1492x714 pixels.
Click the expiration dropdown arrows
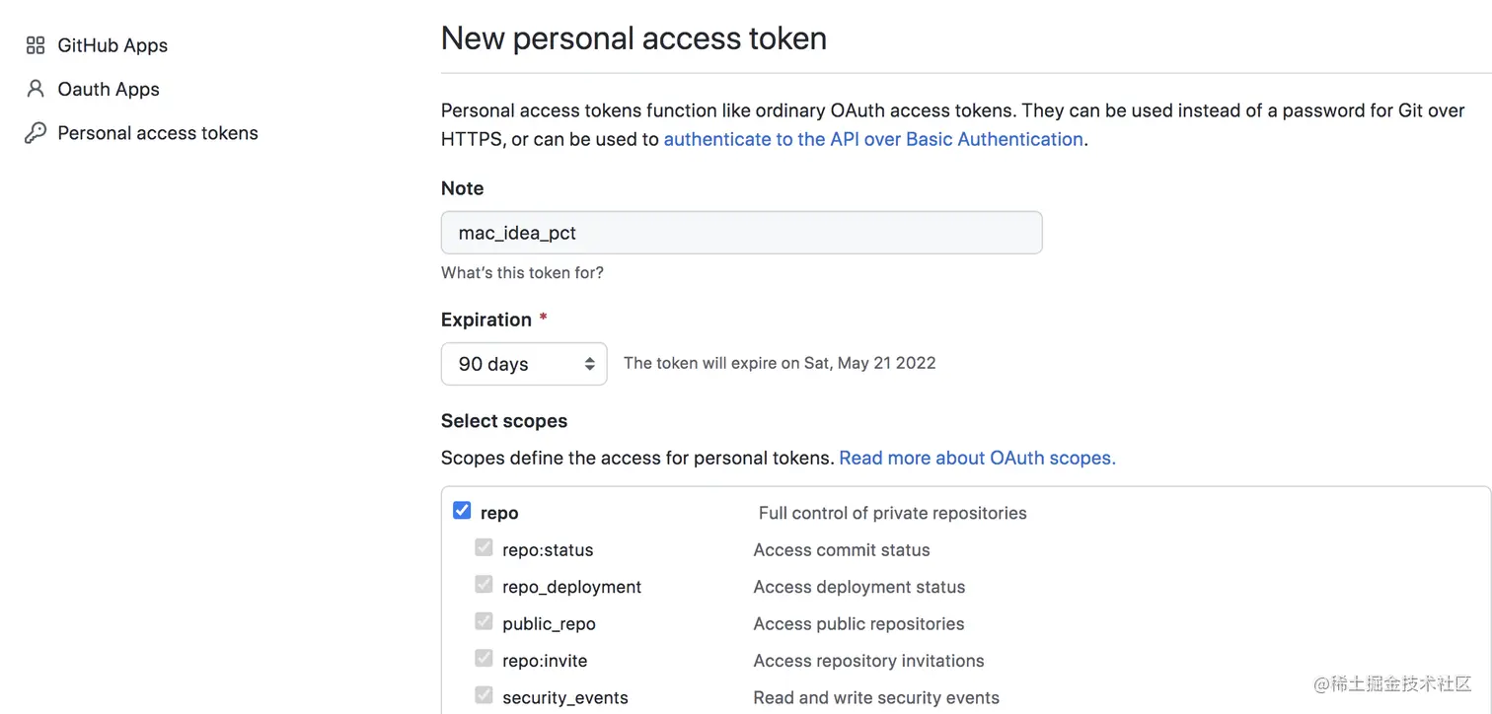tap(589, 364)
